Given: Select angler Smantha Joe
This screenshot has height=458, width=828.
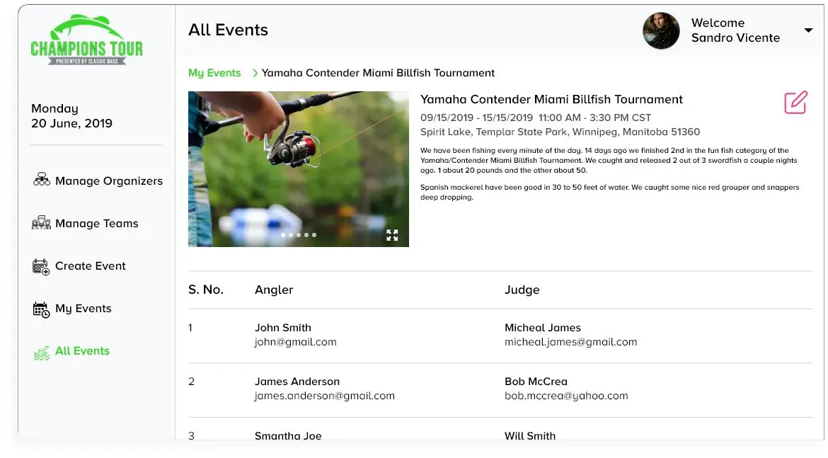Looking at the screenshot, I should (288, 436).
